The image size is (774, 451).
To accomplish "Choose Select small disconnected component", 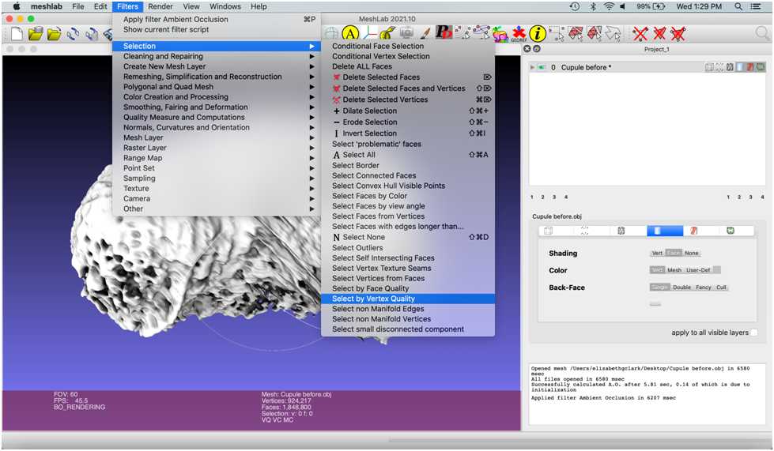I will [x=408, y=329].
